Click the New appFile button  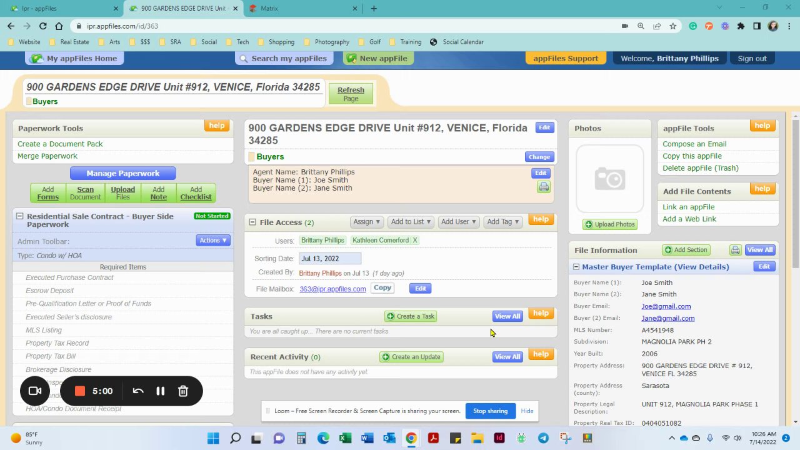pyautogui.click(x=377, y=58)
